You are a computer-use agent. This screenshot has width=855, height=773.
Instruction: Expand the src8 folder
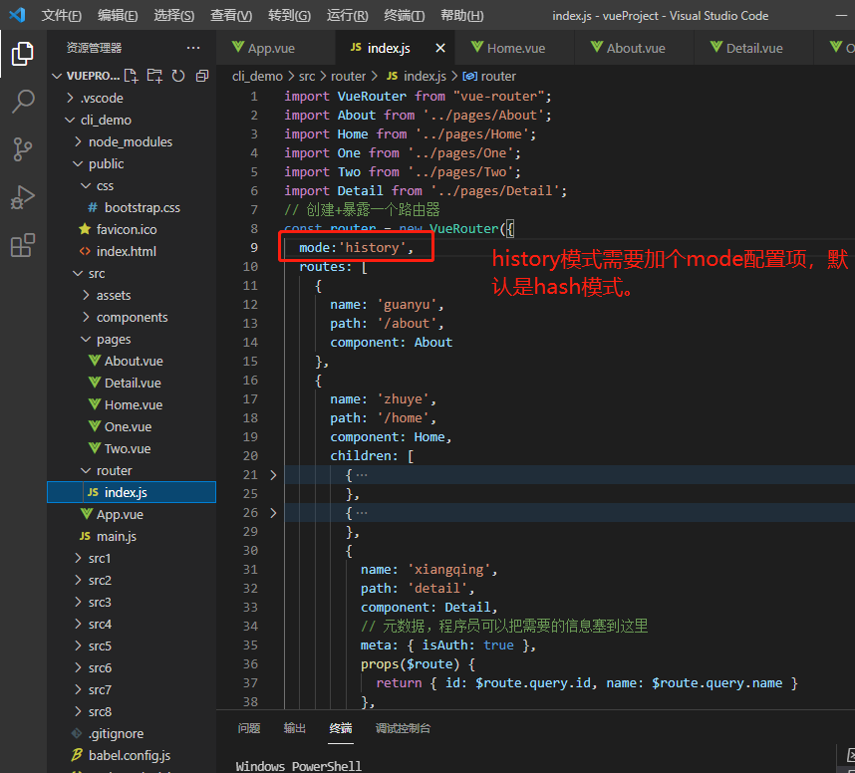pos(132,711)
